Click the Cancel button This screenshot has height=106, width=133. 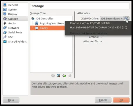[103, 100]
